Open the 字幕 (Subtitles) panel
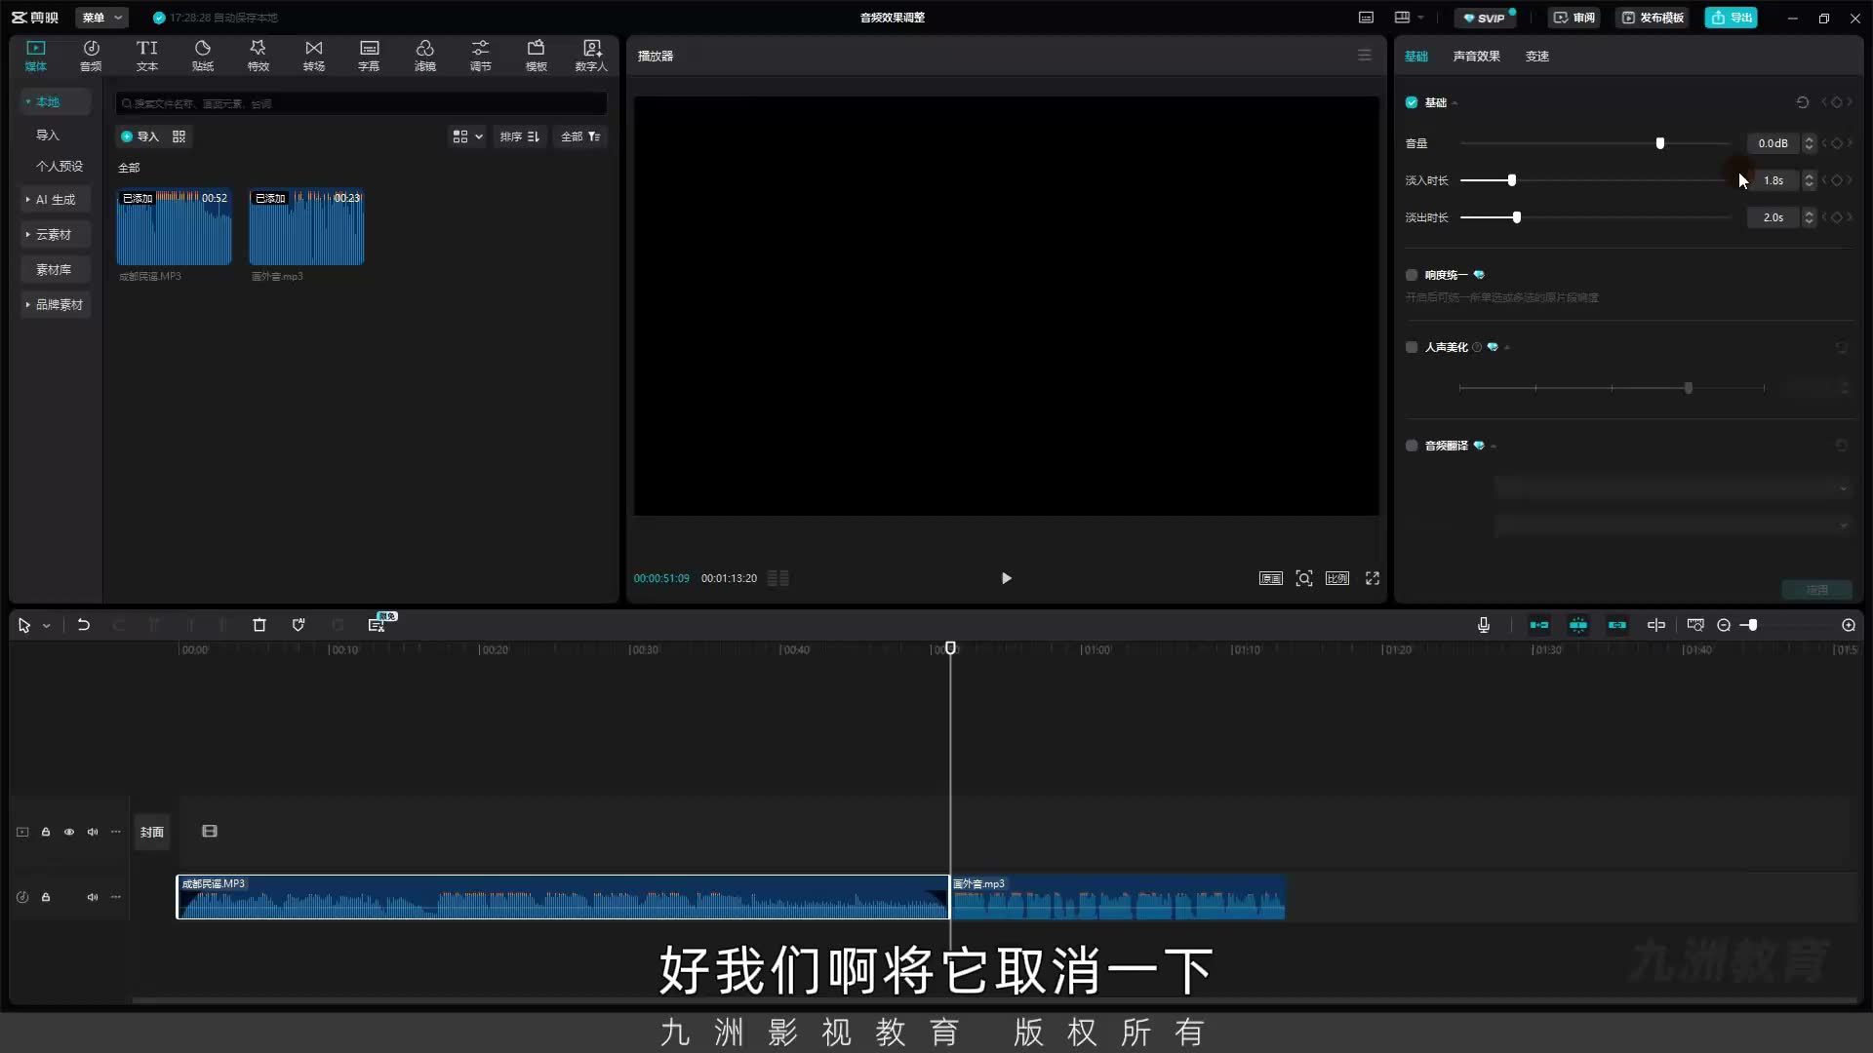Image resolution: width=1873 pixels, height=1053 pixels. coord(369,56)
